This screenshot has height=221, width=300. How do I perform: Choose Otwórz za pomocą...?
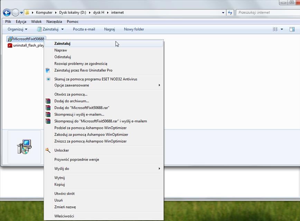(x=104, y=94)
